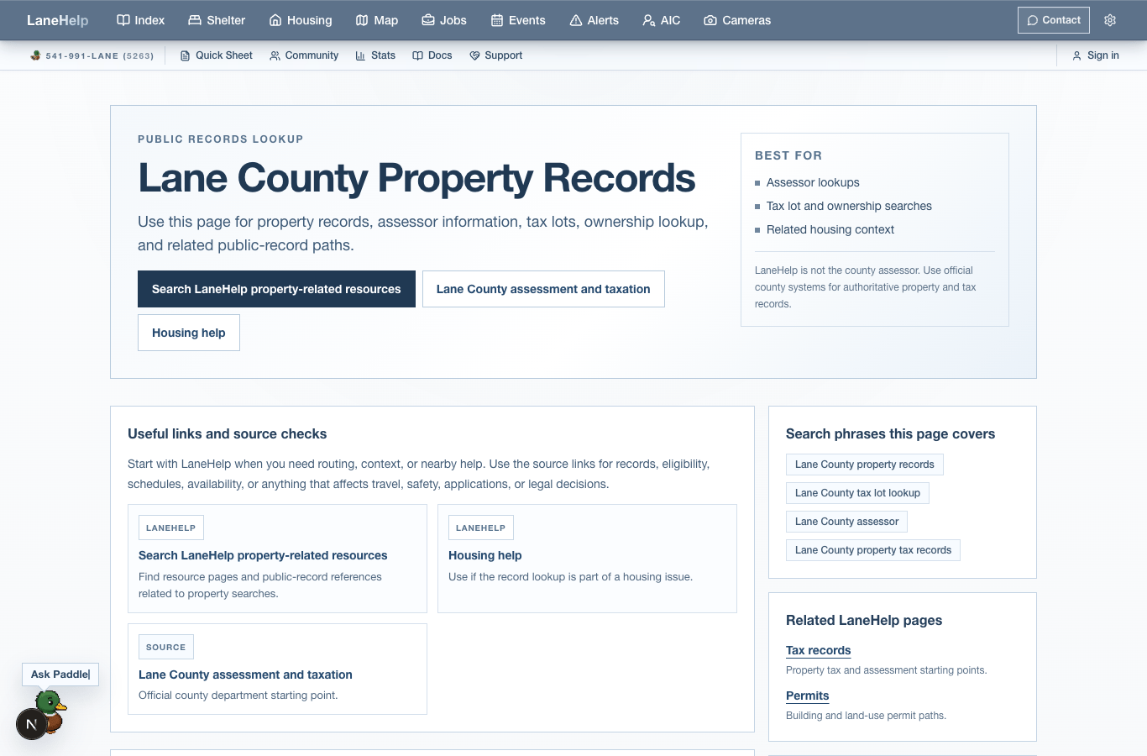This screenshot has width=1147, height=756.
Task: Click Lane County assessment and taxation hero button
Action: (543, 289)
